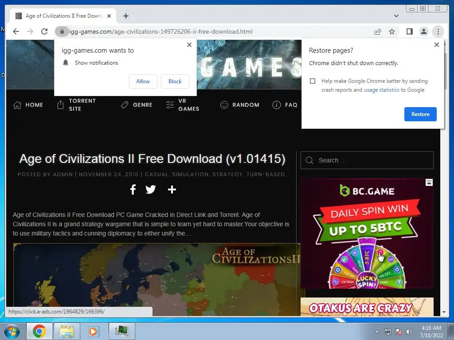Open the Chrome three-dot menu

[x=438, y=31]
